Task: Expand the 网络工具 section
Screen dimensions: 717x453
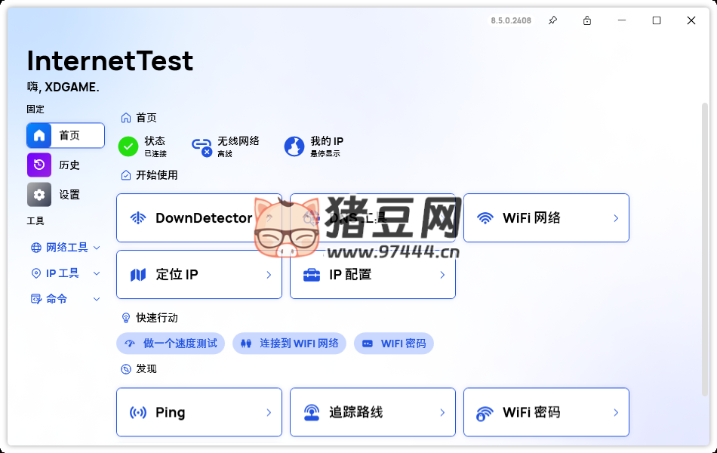Action: [x=64, y=248]
